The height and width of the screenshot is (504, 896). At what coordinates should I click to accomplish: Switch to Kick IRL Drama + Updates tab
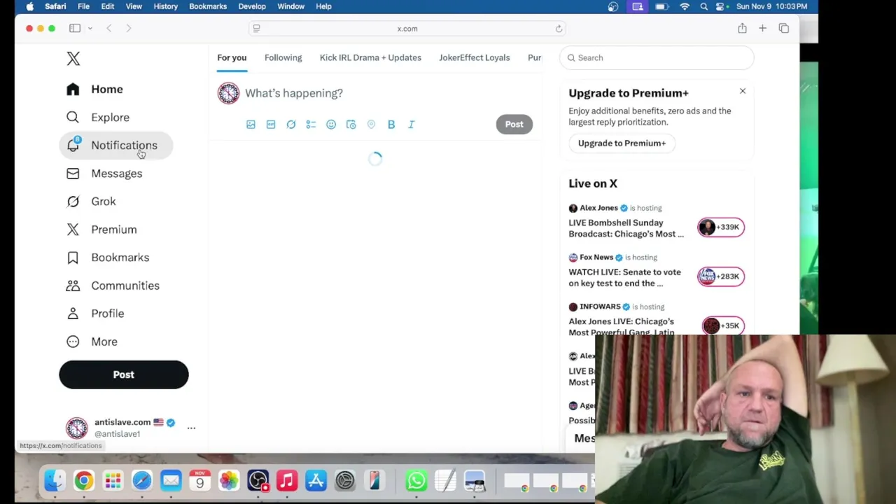point(370,58)
